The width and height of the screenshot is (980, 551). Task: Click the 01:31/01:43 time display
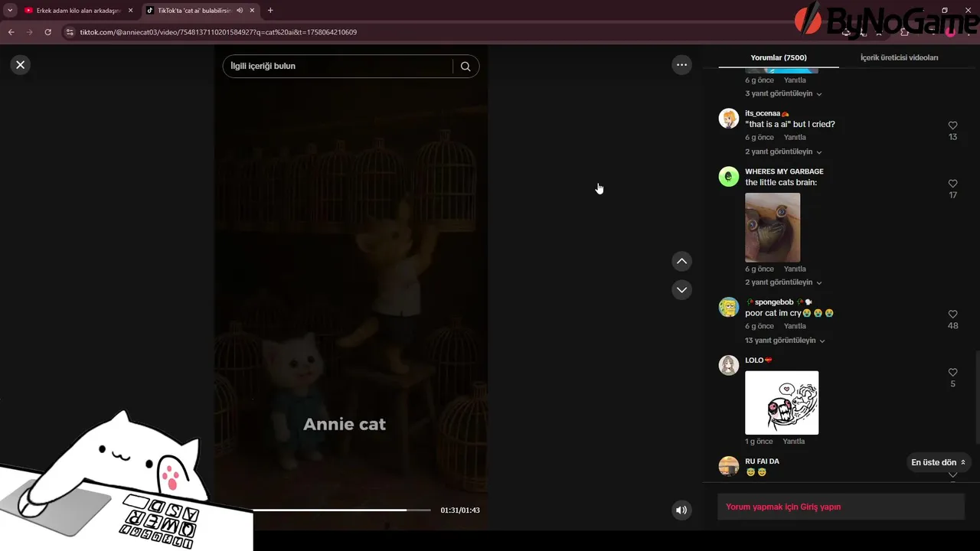pyautogui.click(x=460, y=510)
